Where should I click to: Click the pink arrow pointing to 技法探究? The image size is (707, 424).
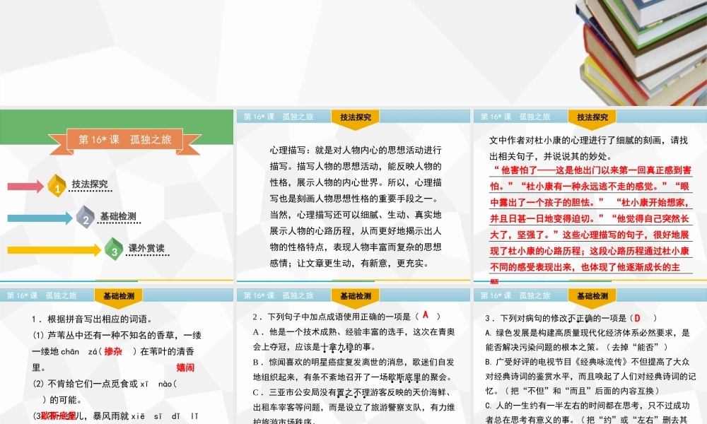[x=25, y=186]
